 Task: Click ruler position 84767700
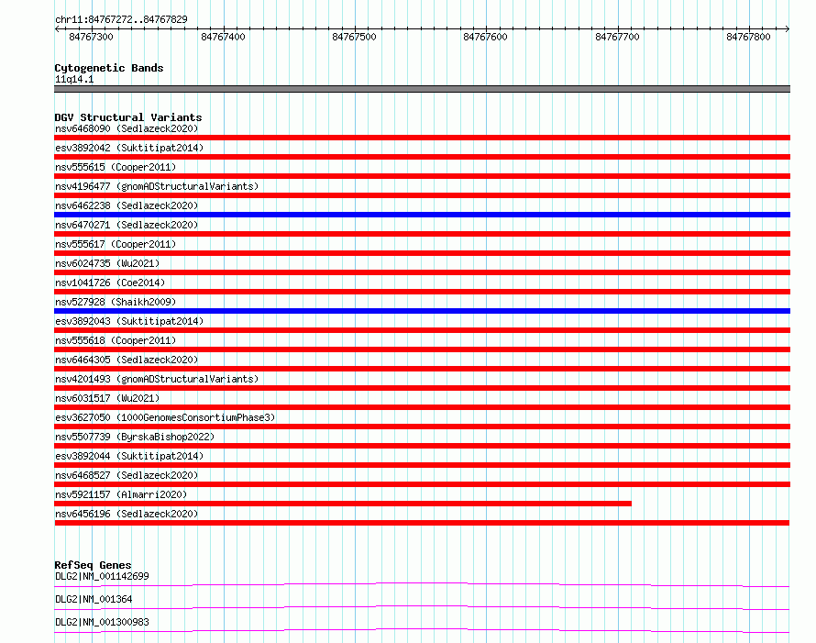[x=617, y=37]
